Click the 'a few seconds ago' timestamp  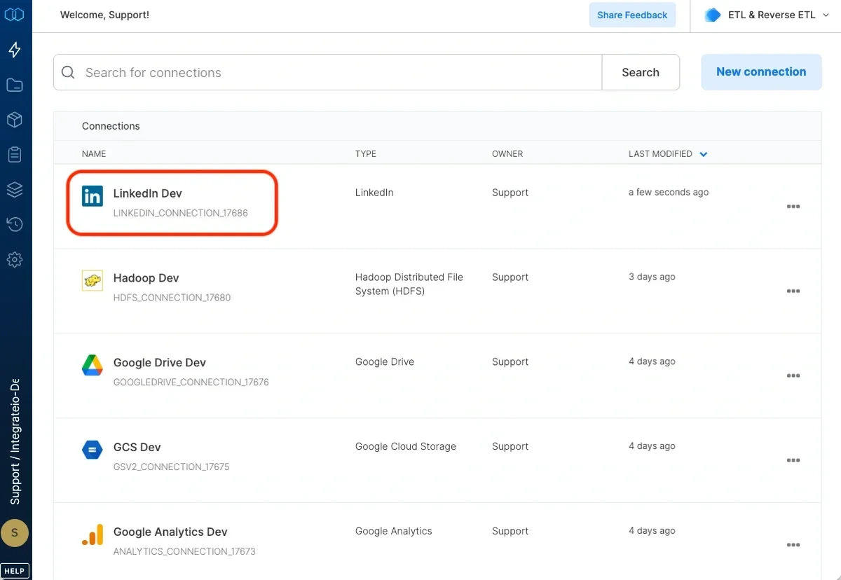coord(669,192)
